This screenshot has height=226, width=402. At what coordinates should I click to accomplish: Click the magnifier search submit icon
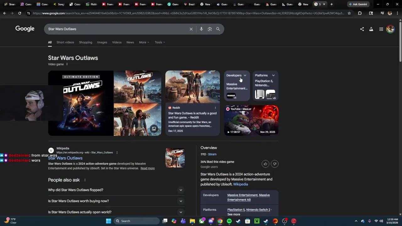(x=218, y=29)
